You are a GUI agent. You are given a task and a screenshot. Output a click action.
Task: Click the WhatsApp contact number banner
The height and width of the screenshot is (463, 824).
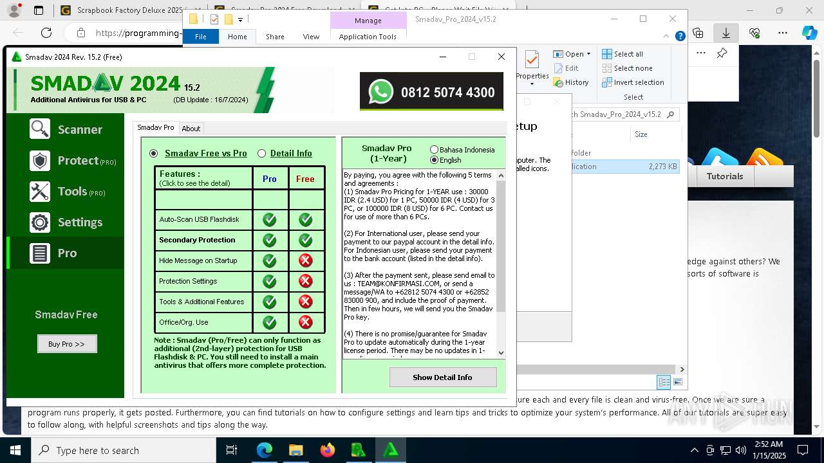coord(431,92)
